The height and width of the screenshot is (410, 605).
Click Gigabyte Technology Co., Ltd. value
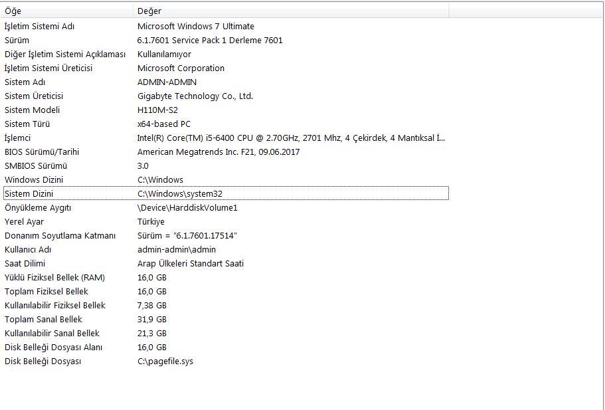(x=195, y=96)
